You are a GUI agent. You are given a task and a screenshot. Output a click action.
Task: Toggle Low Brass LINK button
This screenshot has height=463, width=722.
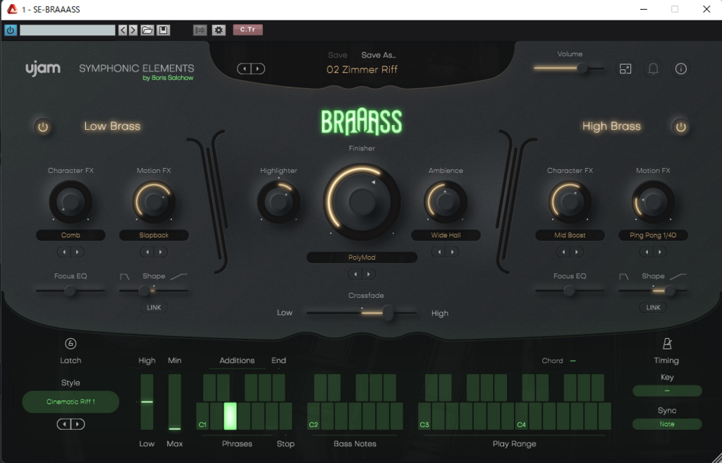(x=154, y=308)
